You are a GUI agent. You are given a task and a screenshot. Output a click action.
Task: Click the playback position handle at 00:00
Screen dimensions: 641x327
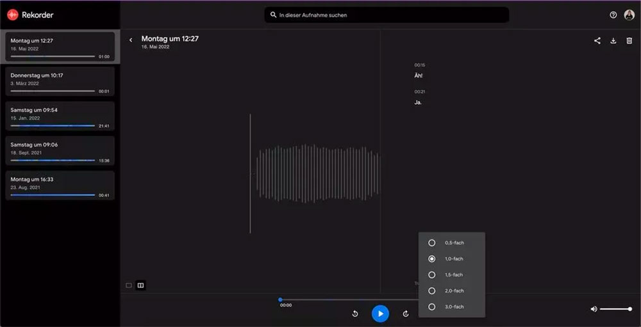click(280, 299)
